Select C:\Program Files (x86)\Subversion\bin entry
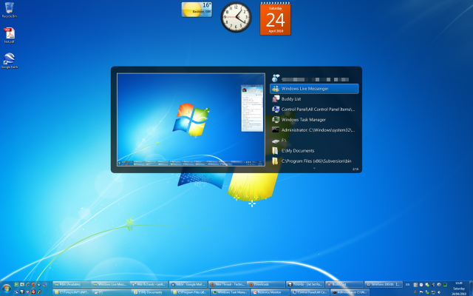 coord(314,161)
